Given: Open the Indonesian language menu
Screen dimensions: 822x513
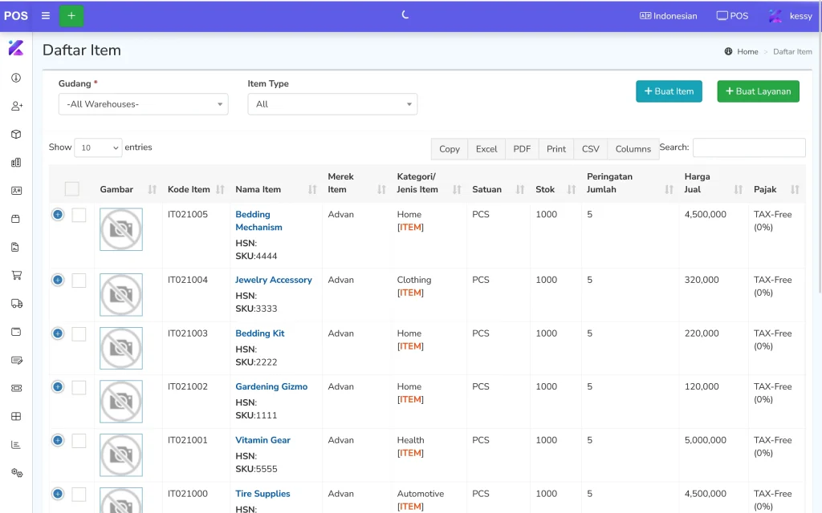Looking at the screenshot, I should pos(668,16).
